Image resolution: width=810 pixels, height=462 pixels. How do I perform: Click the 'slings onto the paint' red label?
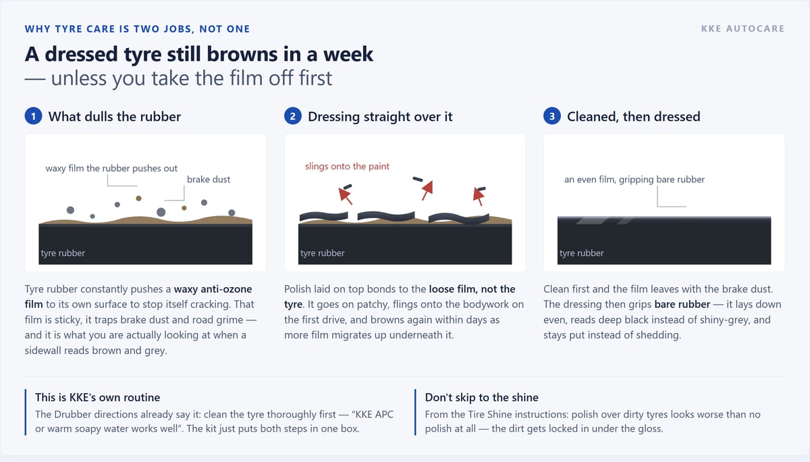(x=347, y=166)
